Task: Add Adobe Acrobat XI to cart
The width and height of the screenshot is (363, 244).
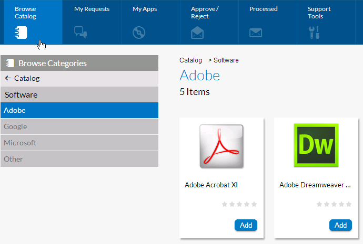Action: click(x=246, y=225)
